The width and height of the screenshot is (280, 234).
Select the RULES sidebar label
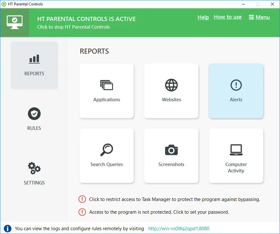click(34, 128)
